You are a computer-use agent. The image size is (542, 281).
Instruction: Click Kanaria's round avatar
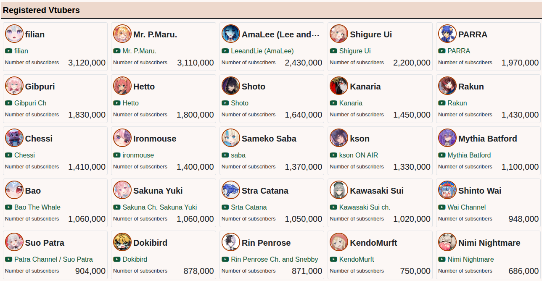point(339,86)
